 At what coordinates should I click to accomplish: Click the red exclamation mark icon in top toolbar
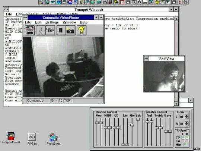[x=180, y=2]
